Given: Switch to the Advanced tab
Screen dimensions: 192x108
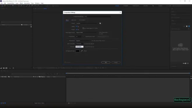Looking at the screenshot, I should [x=74, y=20].
